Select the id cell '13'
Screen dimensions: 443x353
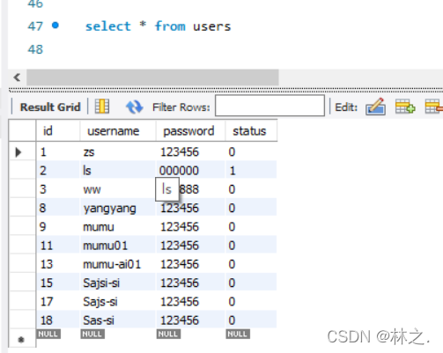coord(58,264)
